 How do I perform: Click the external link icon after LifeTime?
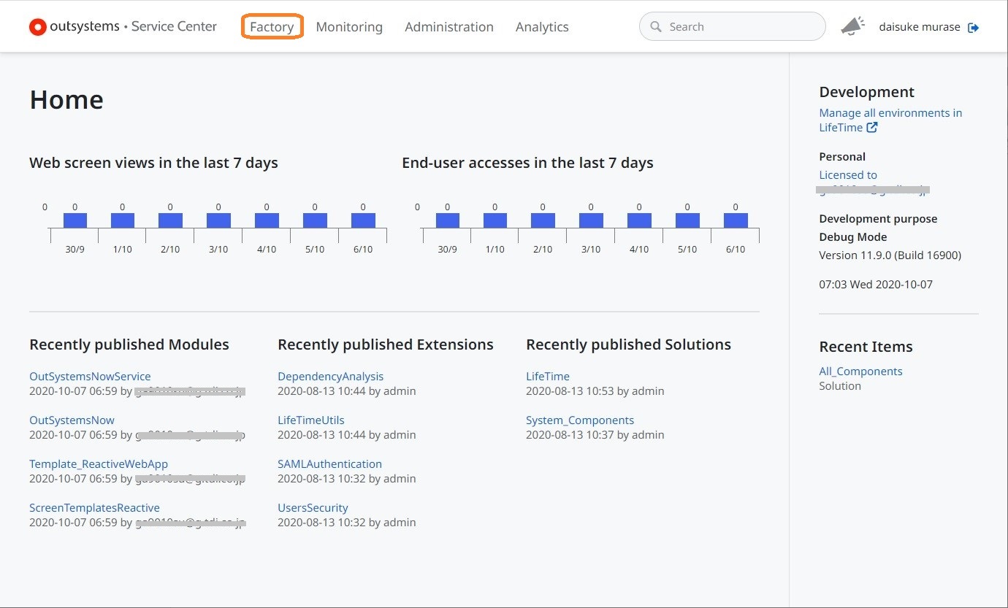pyautogui.click(x=871, y=128)
